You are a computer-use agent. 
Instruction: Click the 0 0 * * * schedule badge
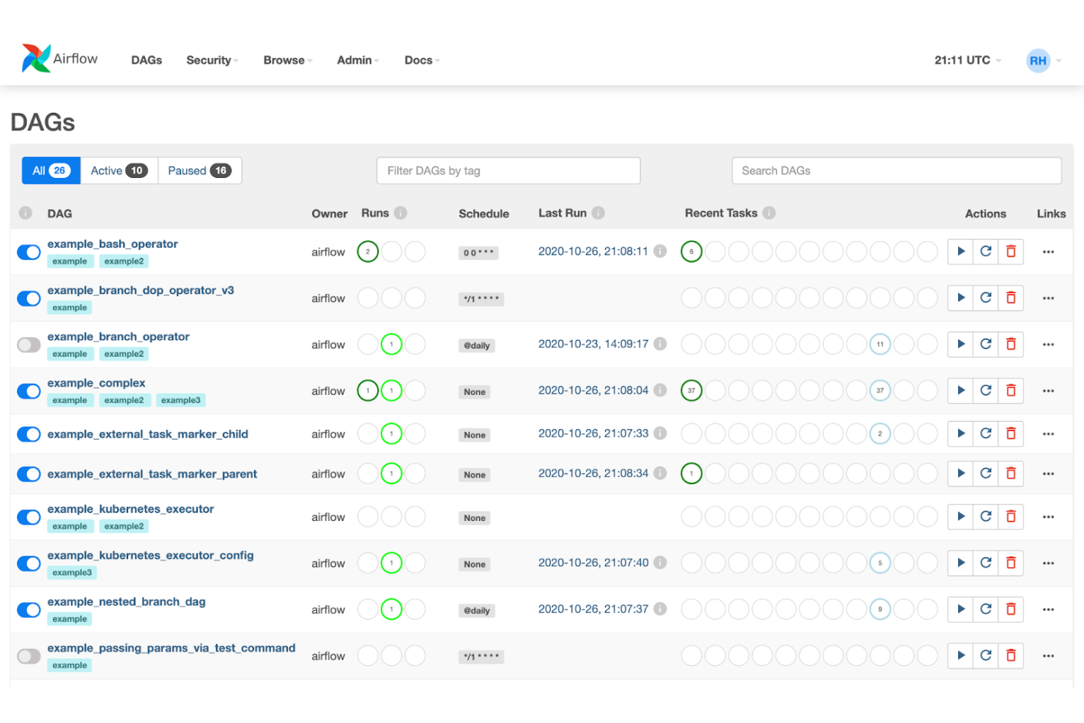tap(479, 253)
